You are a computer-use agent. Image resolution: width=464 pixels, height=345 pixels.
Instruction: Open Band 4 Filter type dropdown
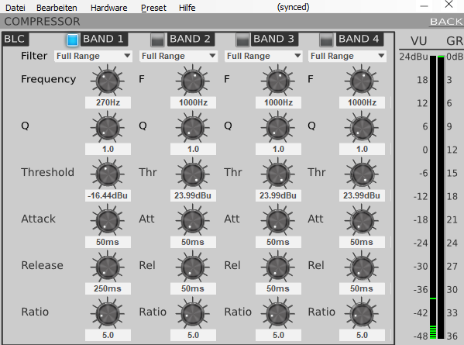(347, 56)
